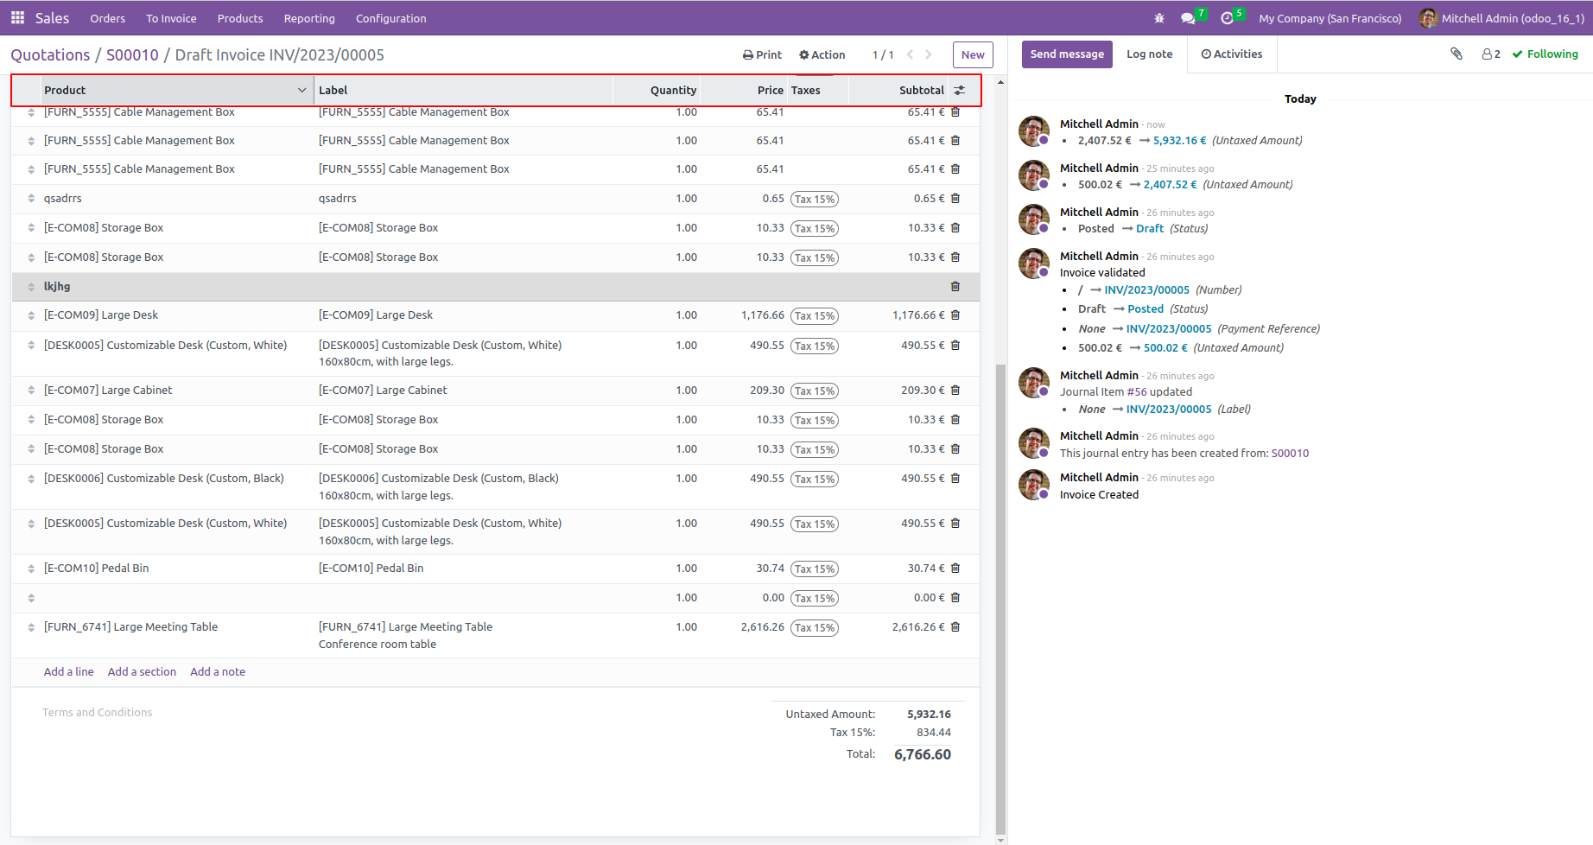Delete the Large Meeting Table line
The width and height of the screenshot is (1593, 845).
point(955,627)
